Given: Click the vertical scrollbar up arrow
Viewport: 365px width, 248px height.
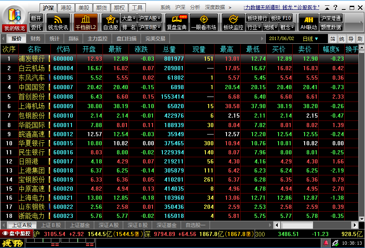Looking at the screenshot, I should [x=362, y=47].
